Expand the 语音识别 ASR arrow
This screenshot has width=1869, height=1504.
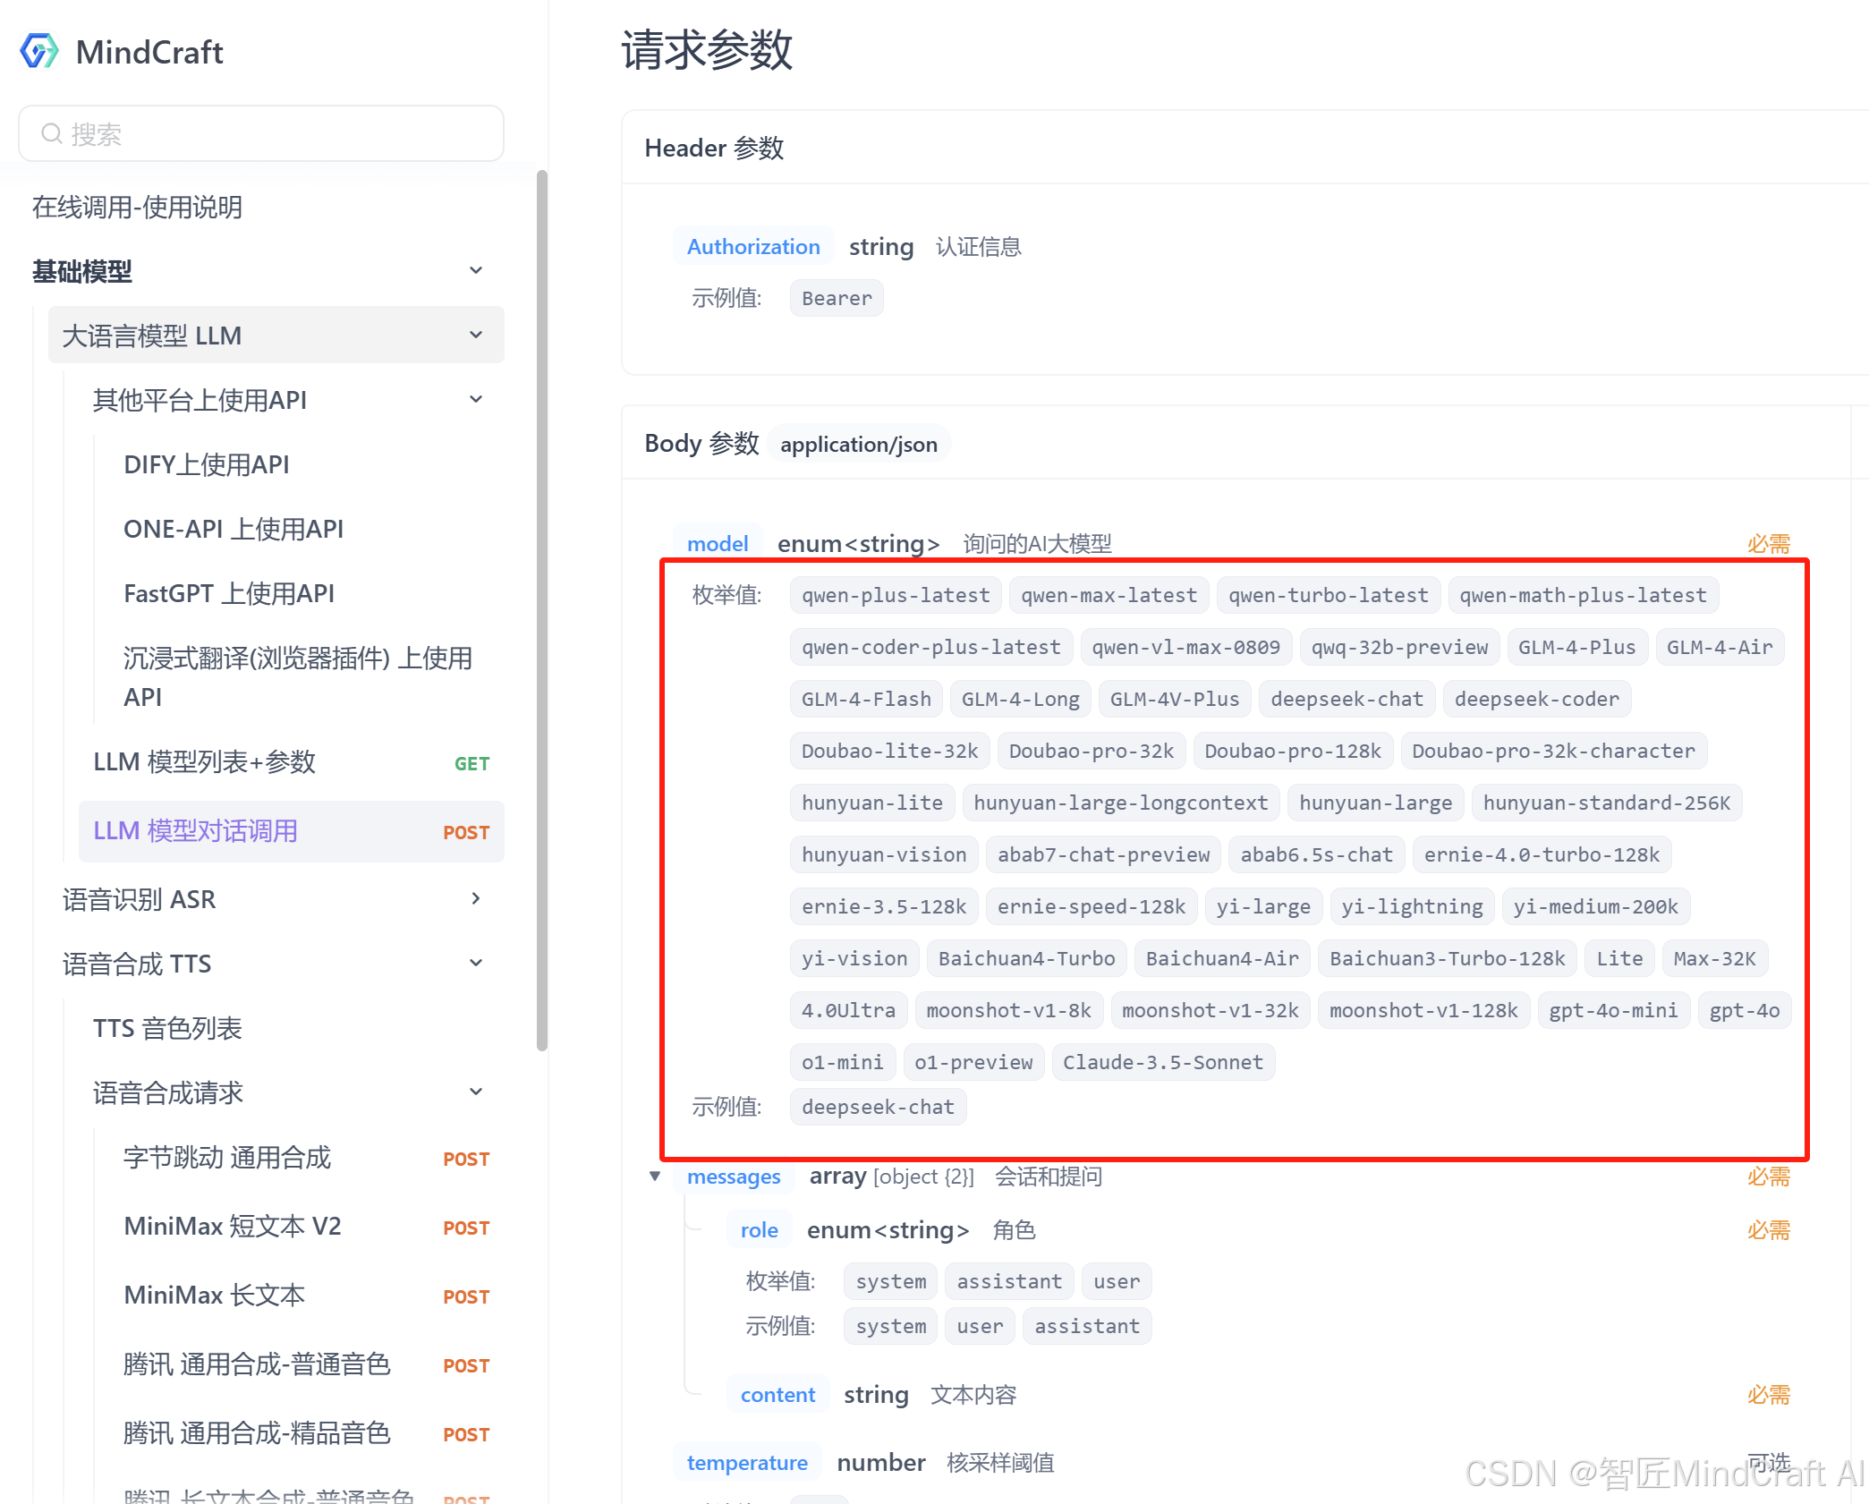[476, 898]
